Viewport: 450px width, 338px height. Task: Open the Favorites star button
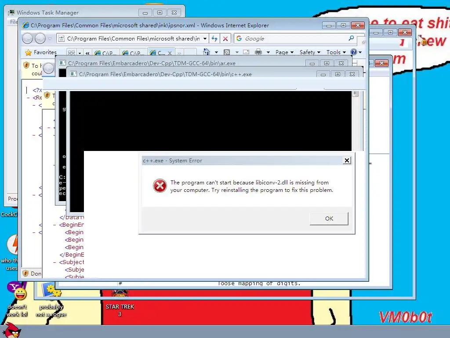pyautogui.click(x=40, y=52)
